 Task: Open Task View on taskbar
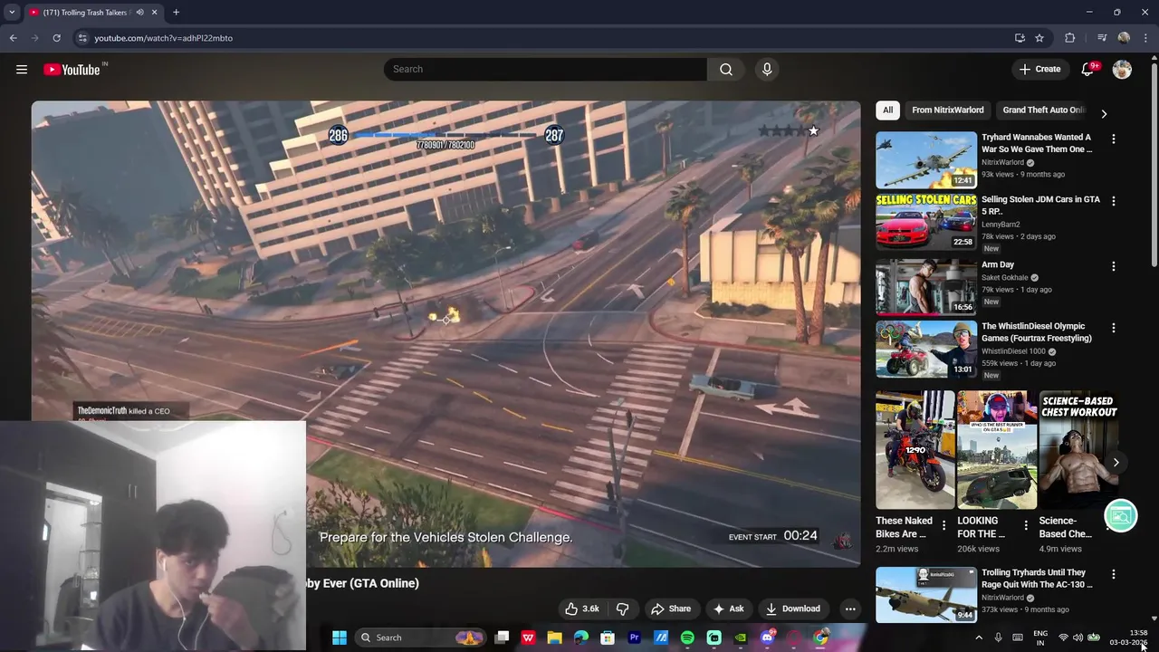[x=502, y=638]
